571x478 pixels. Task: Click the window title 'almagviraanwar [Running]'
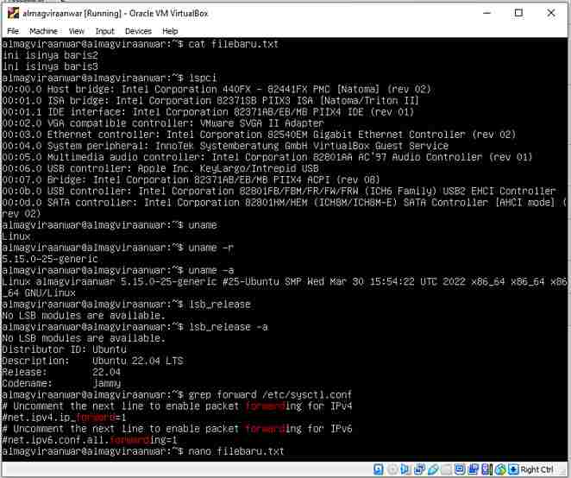pyautogui.click(x=72, y=14)
